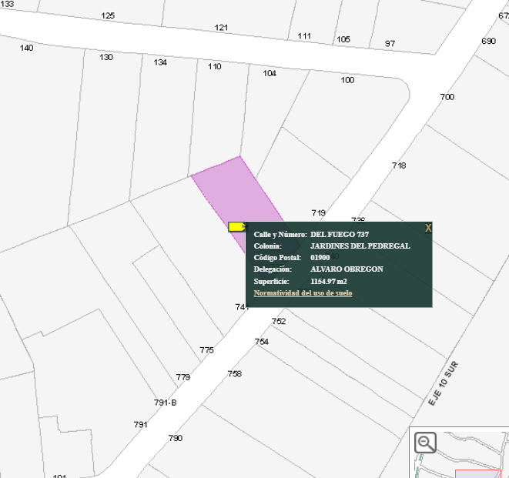This screenshot has width=509, height=478.
Task: Click the zoom-out magnifier icon
Action: click(425, 443)
